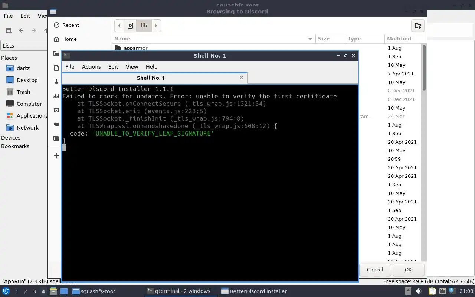The width and height of the screenshot is (475, 297).
Task: Click the Bookmarks section heading
Action: [15, 146]
